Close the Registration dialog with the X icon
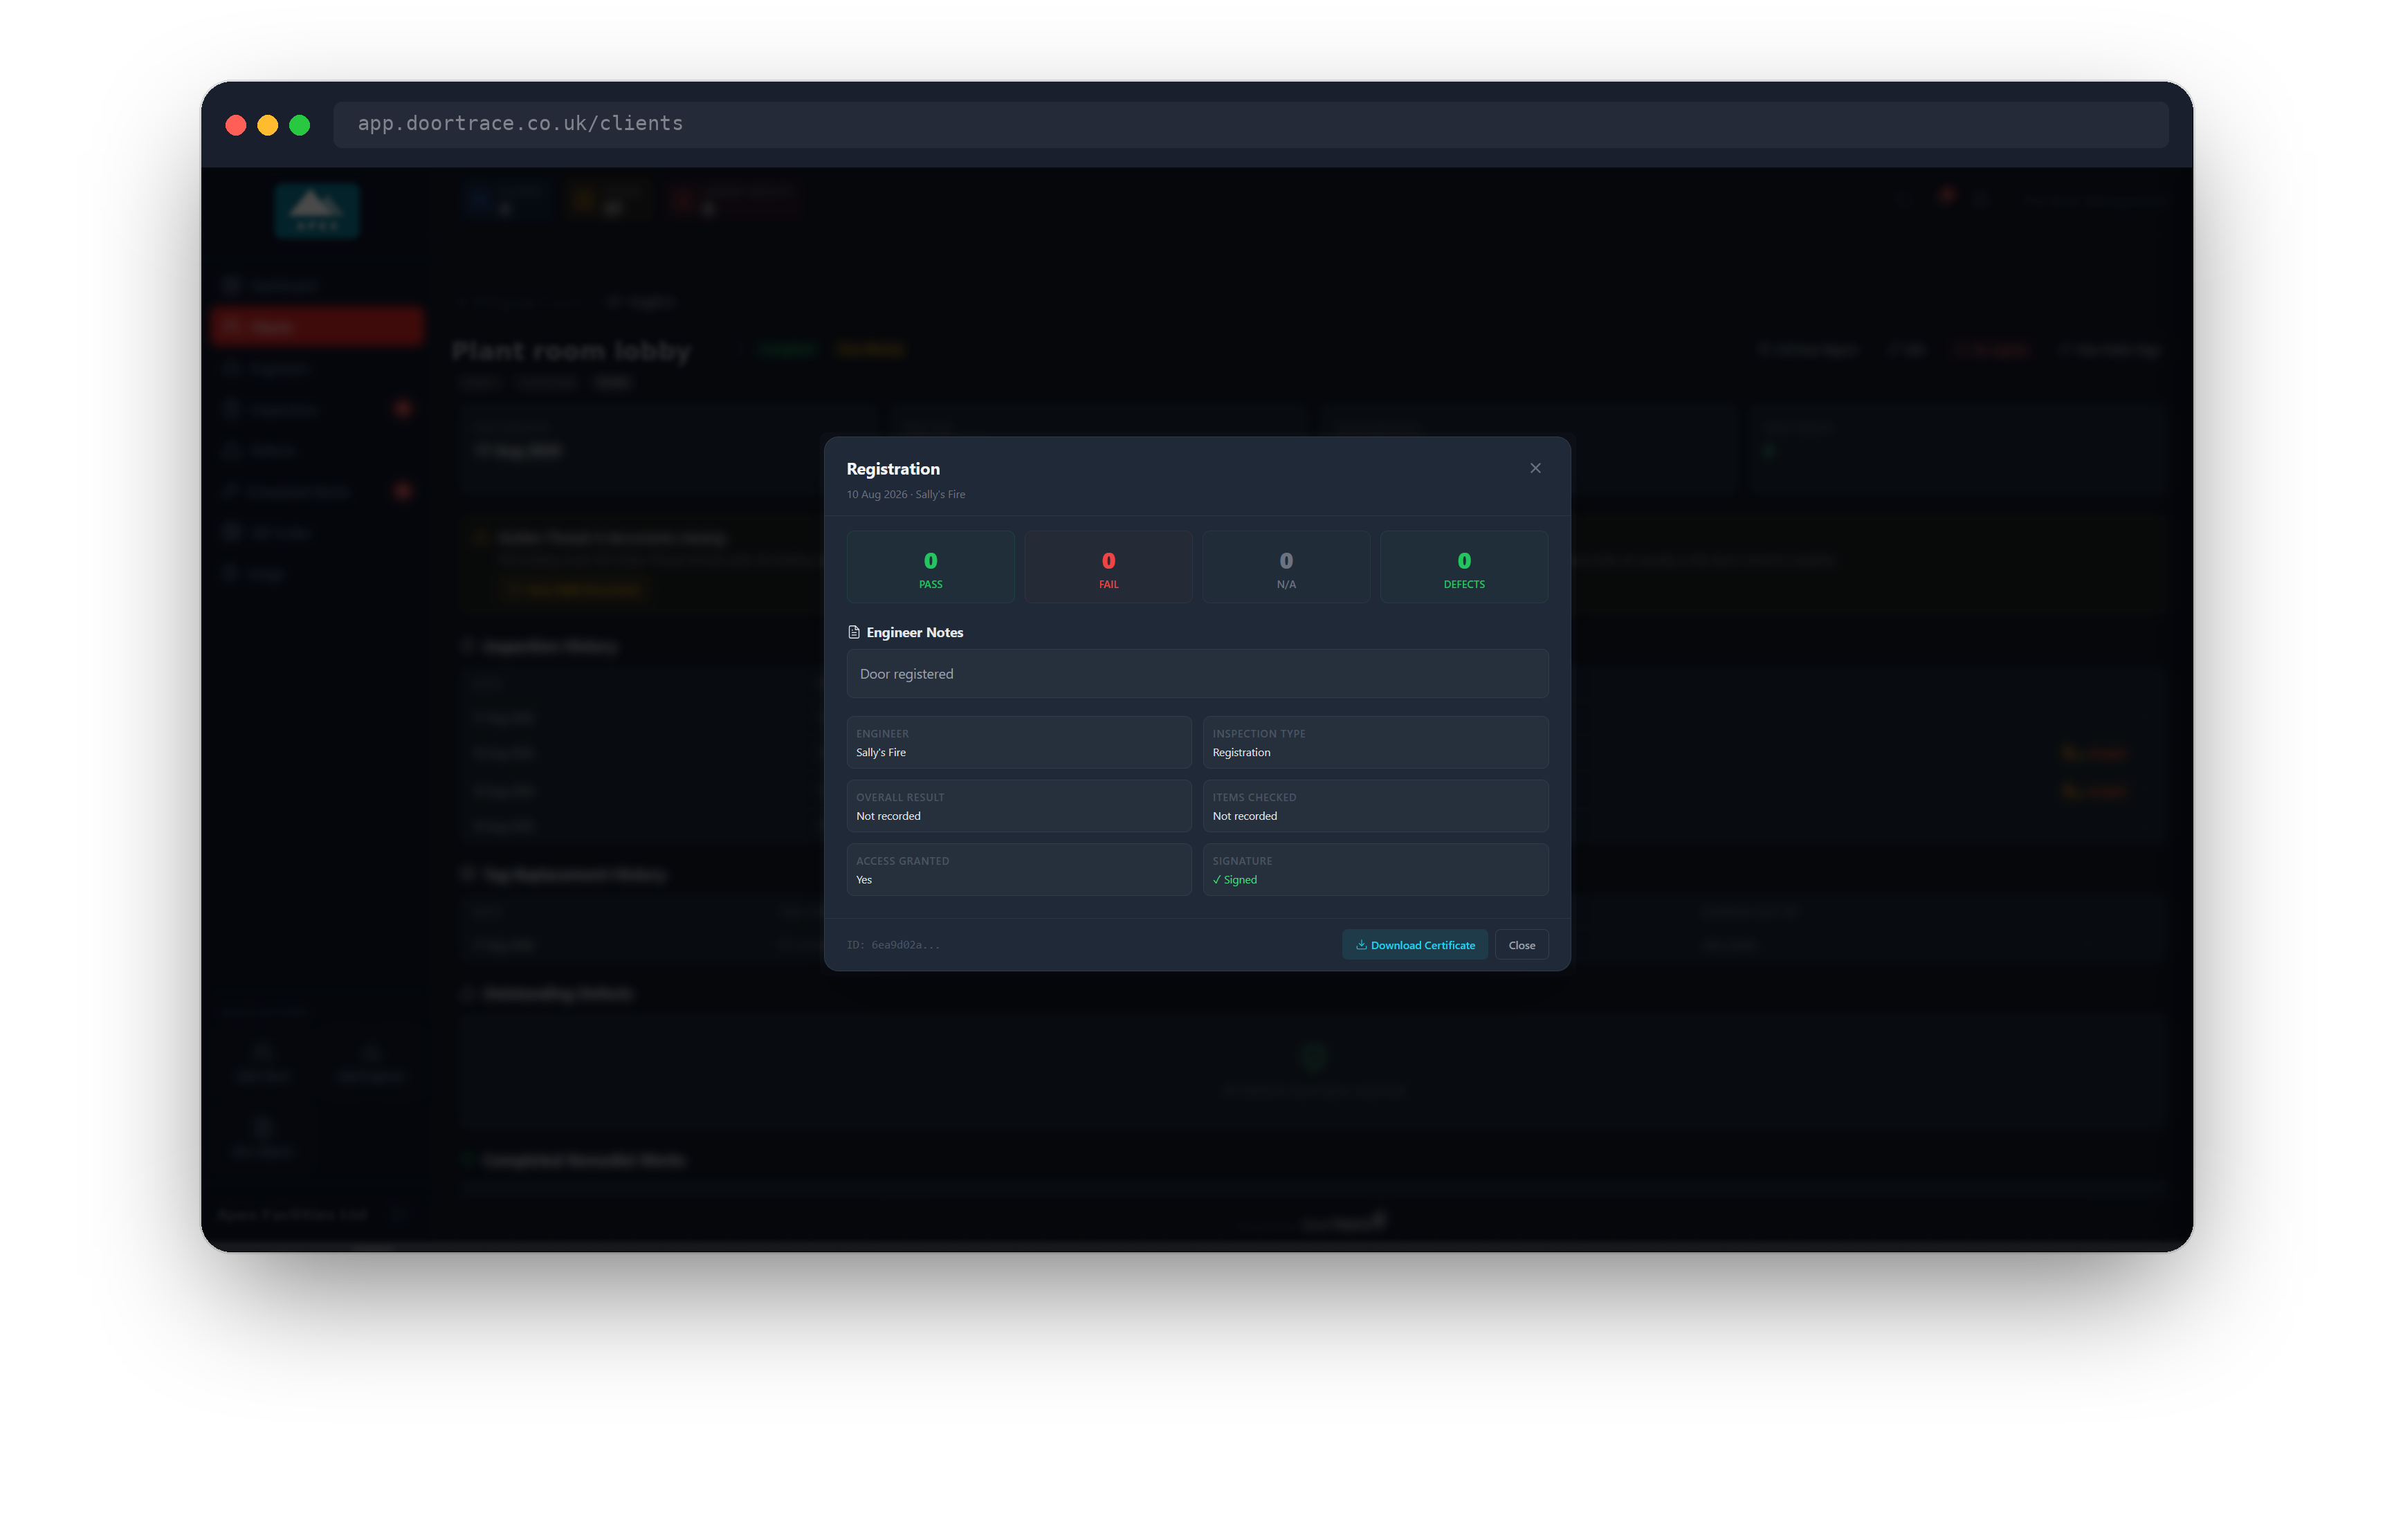 [x=1535, y=468]
